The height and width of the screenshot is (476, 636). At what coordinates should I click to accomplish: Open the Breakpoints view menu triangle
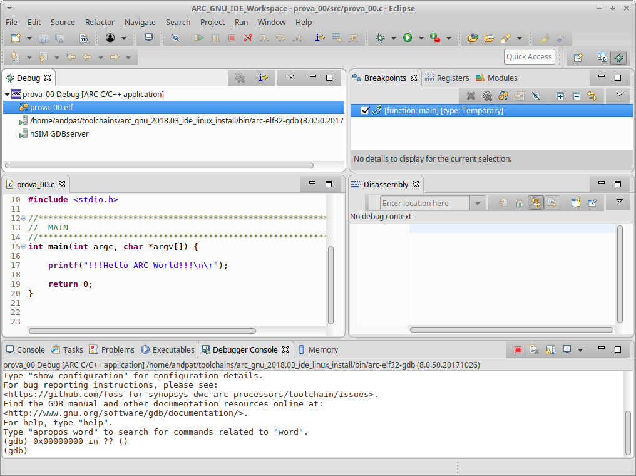619,94
